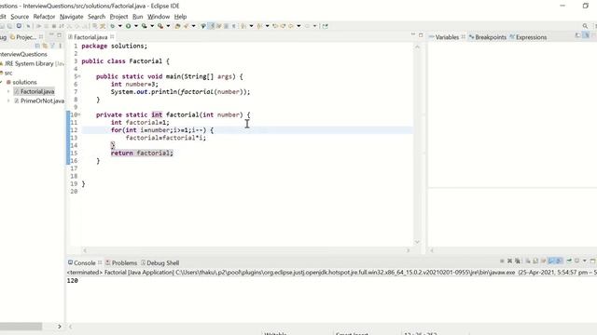Screen dimensions: 597x335
Task: Expand the PrimeOrNot.java tree node
Action: (8, 100)
